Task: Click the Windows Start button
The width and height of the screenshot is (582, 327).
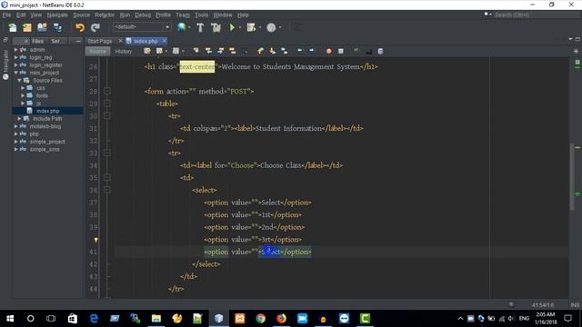Action: [10, 319]
